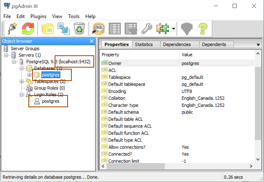Screen dimensions: 264x182
Task: Click the Value column header
Action: click(x=217, y=55)
